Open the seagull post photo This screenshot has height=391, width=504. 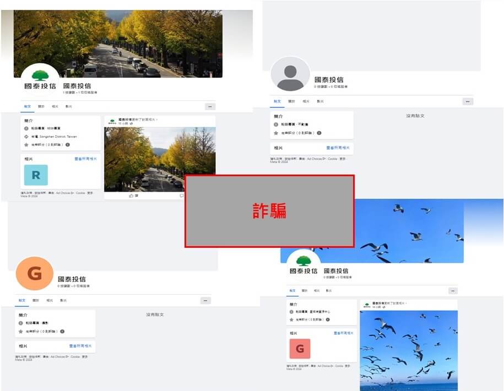pyautogui.click(x=409, y=350)
